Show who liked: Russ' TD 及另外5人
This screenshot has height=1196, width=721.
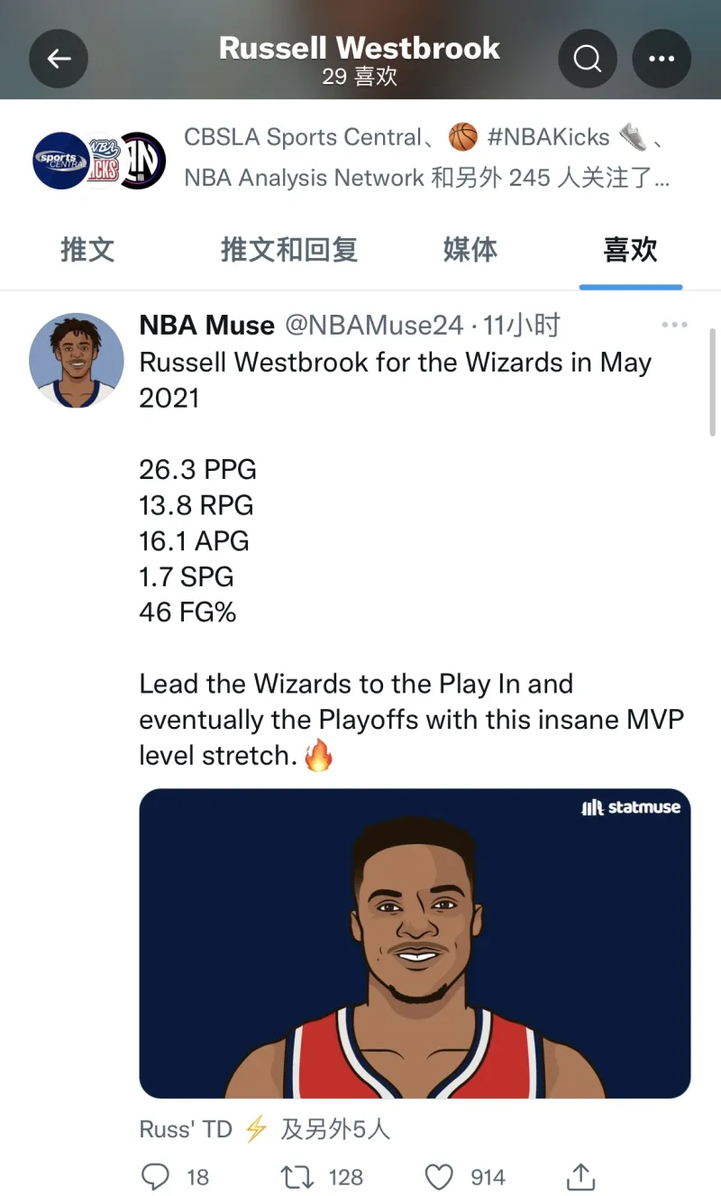tap(265, 1128)
